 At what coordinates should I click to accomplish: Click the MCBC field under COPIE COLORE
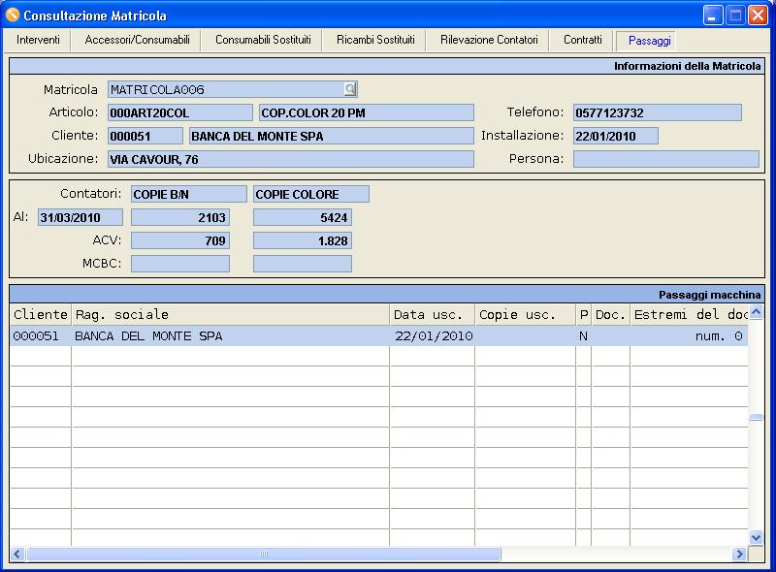coord(303,264)
